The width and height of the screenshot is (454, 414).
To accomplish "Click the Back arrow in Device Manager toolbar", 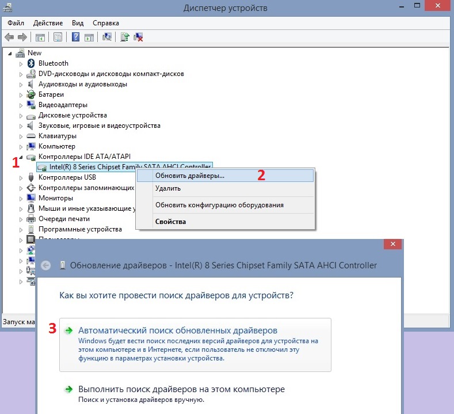I will pyautogui.click(x=9, y=37).
